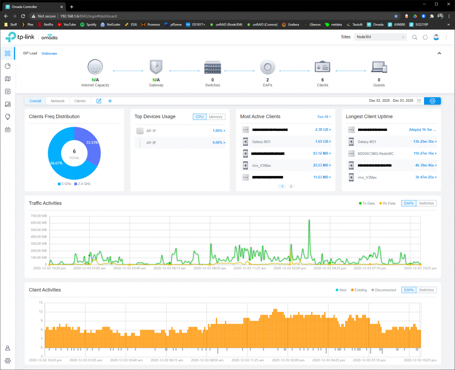Open the Settings gear in sidebar

pyautogui.click(x=8, y=361)
